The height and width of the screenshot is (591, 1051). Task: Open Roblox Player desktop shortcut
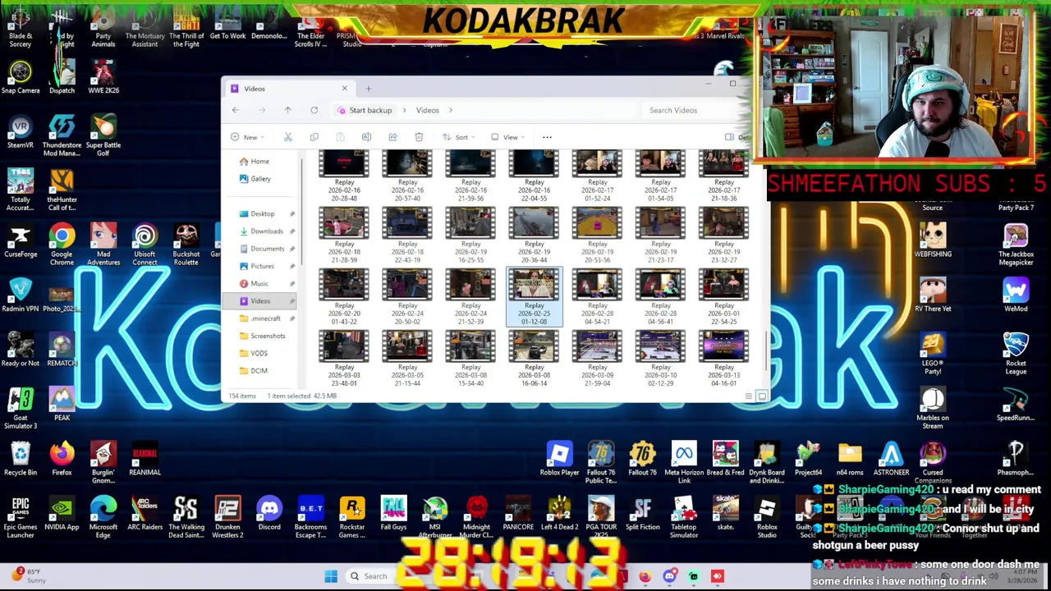tap(559, 459)
